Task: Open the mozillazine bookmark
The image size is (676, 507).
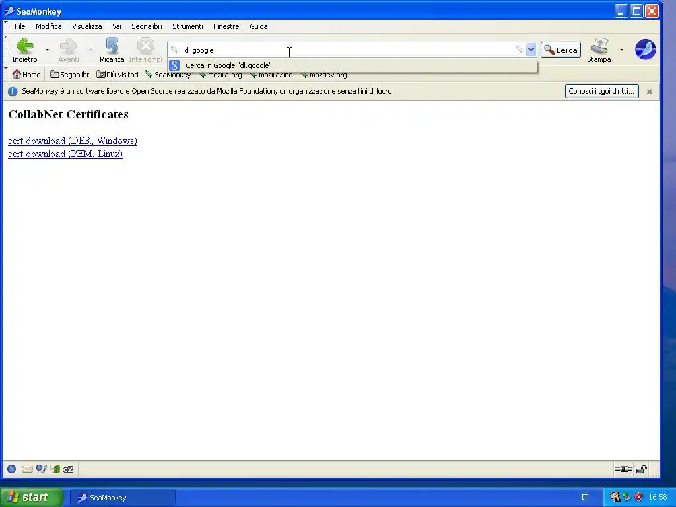Action: (x=271, y=75)
